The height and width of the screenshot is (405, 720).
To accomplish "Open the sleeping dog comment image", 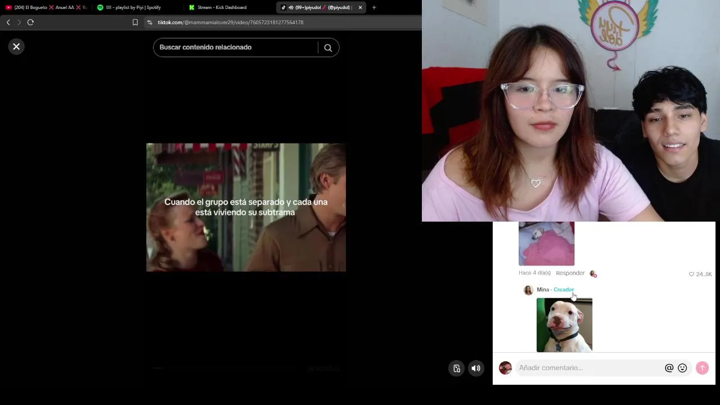I will [x=546, y=244].
